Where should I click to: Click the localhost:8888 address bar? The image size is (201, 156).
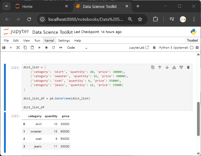click(85, 19)
